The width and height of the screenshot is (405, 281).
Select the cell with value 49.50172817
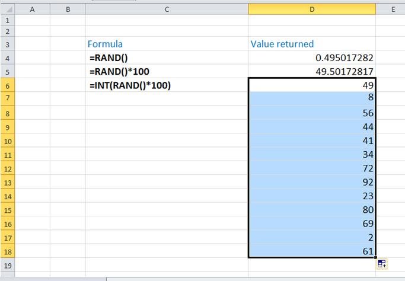pos(312,72)
